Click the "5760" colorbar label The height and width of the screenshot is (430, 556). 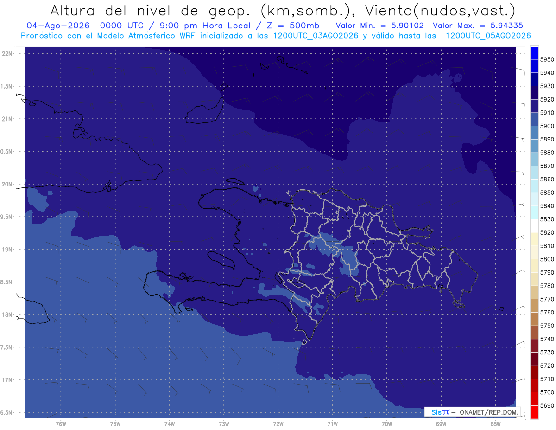[547, 313]
